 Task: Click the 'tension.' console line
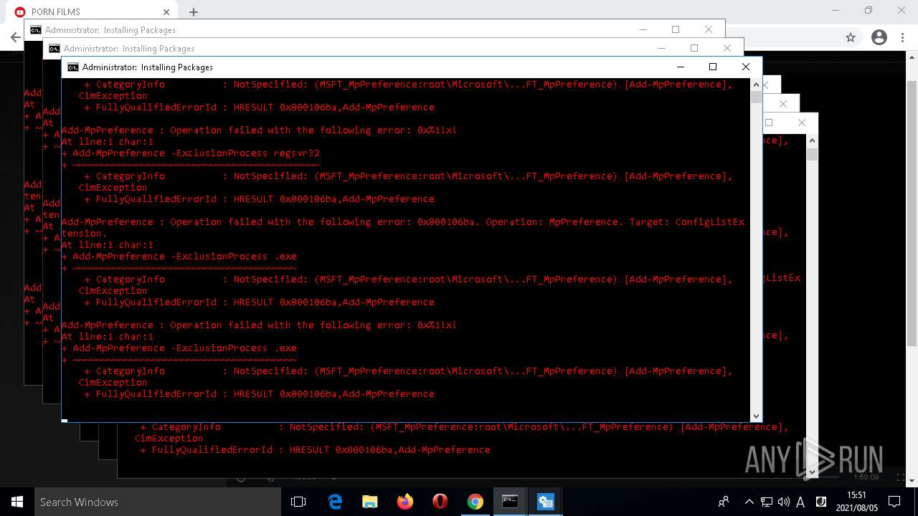coord(85,234)
